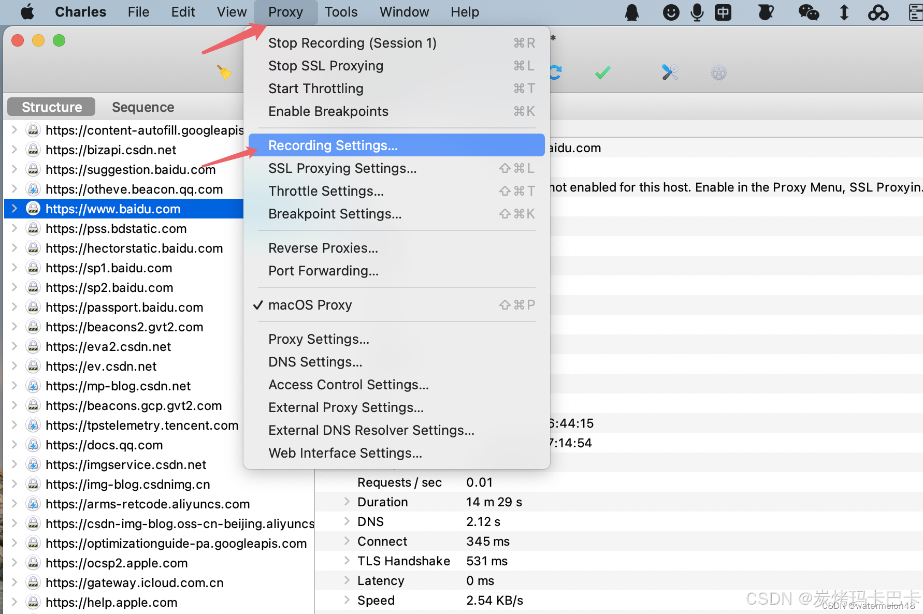Viewport: 923px width, 614px height.
Task: Click the green checkmark validate icon
Action: click(602, 72)
